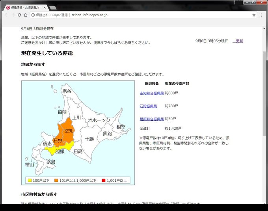268x211 pixels.
Task: Click the browser forward arrow
Action: (x=13, y=15)
